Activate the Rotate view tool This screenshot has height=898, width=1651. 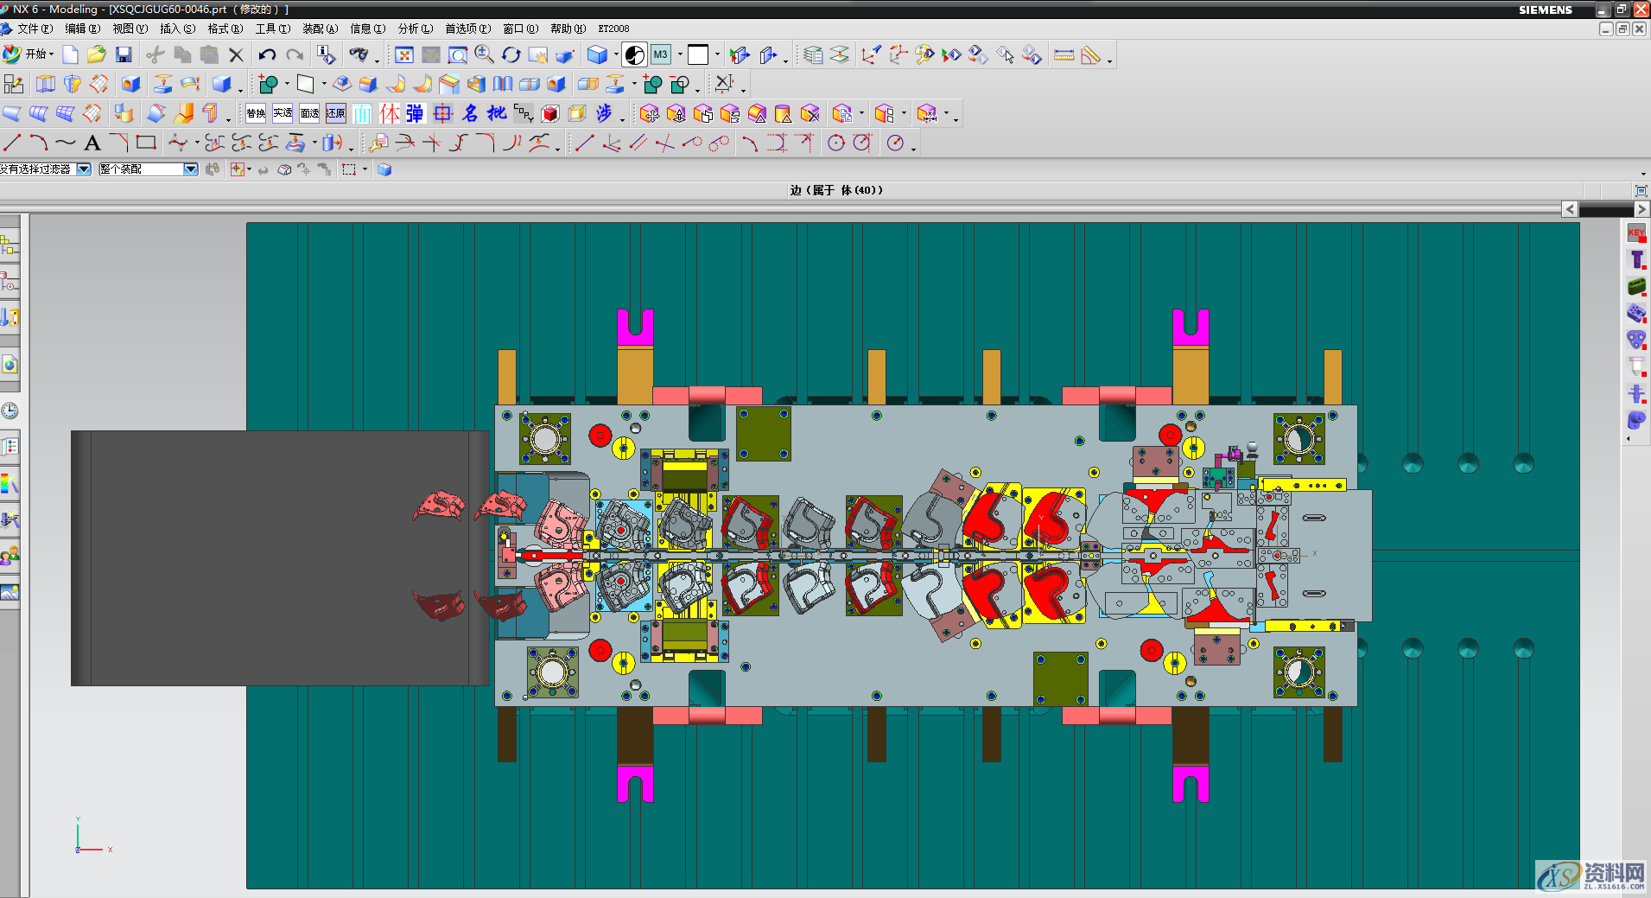(511, 55)
